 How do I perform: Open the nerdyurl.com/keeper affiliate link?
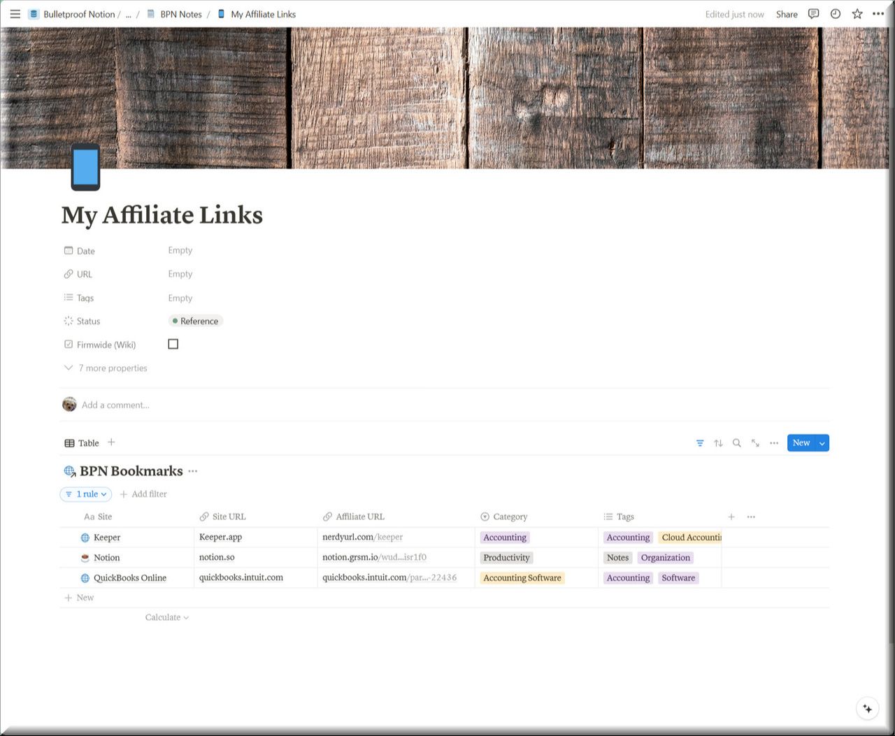363,537
